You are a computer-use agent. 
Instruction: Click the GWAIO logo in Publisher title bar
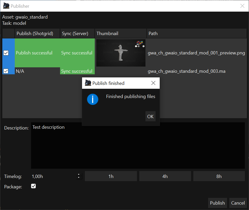coord(6,6)
